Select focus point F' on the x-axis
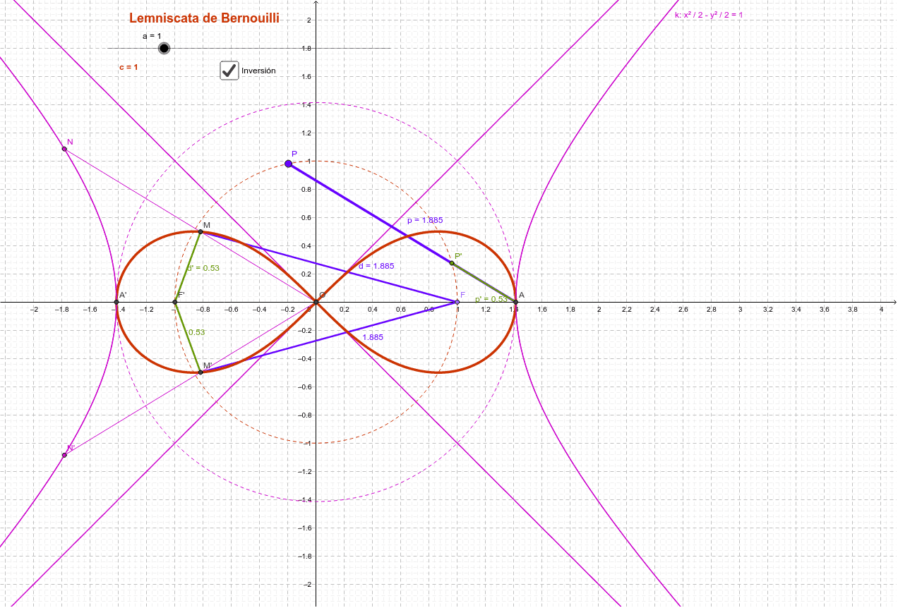This screenshot has width=898, height=608. click(x=175, y=302)
